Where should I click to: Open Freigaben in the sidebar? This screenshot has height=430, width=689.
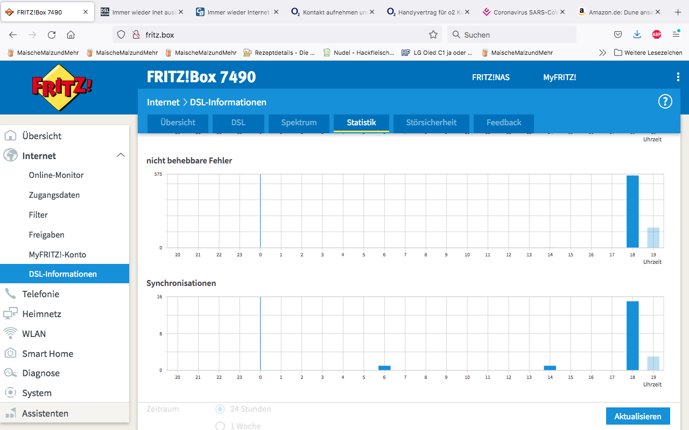click(x=47, y=235)
